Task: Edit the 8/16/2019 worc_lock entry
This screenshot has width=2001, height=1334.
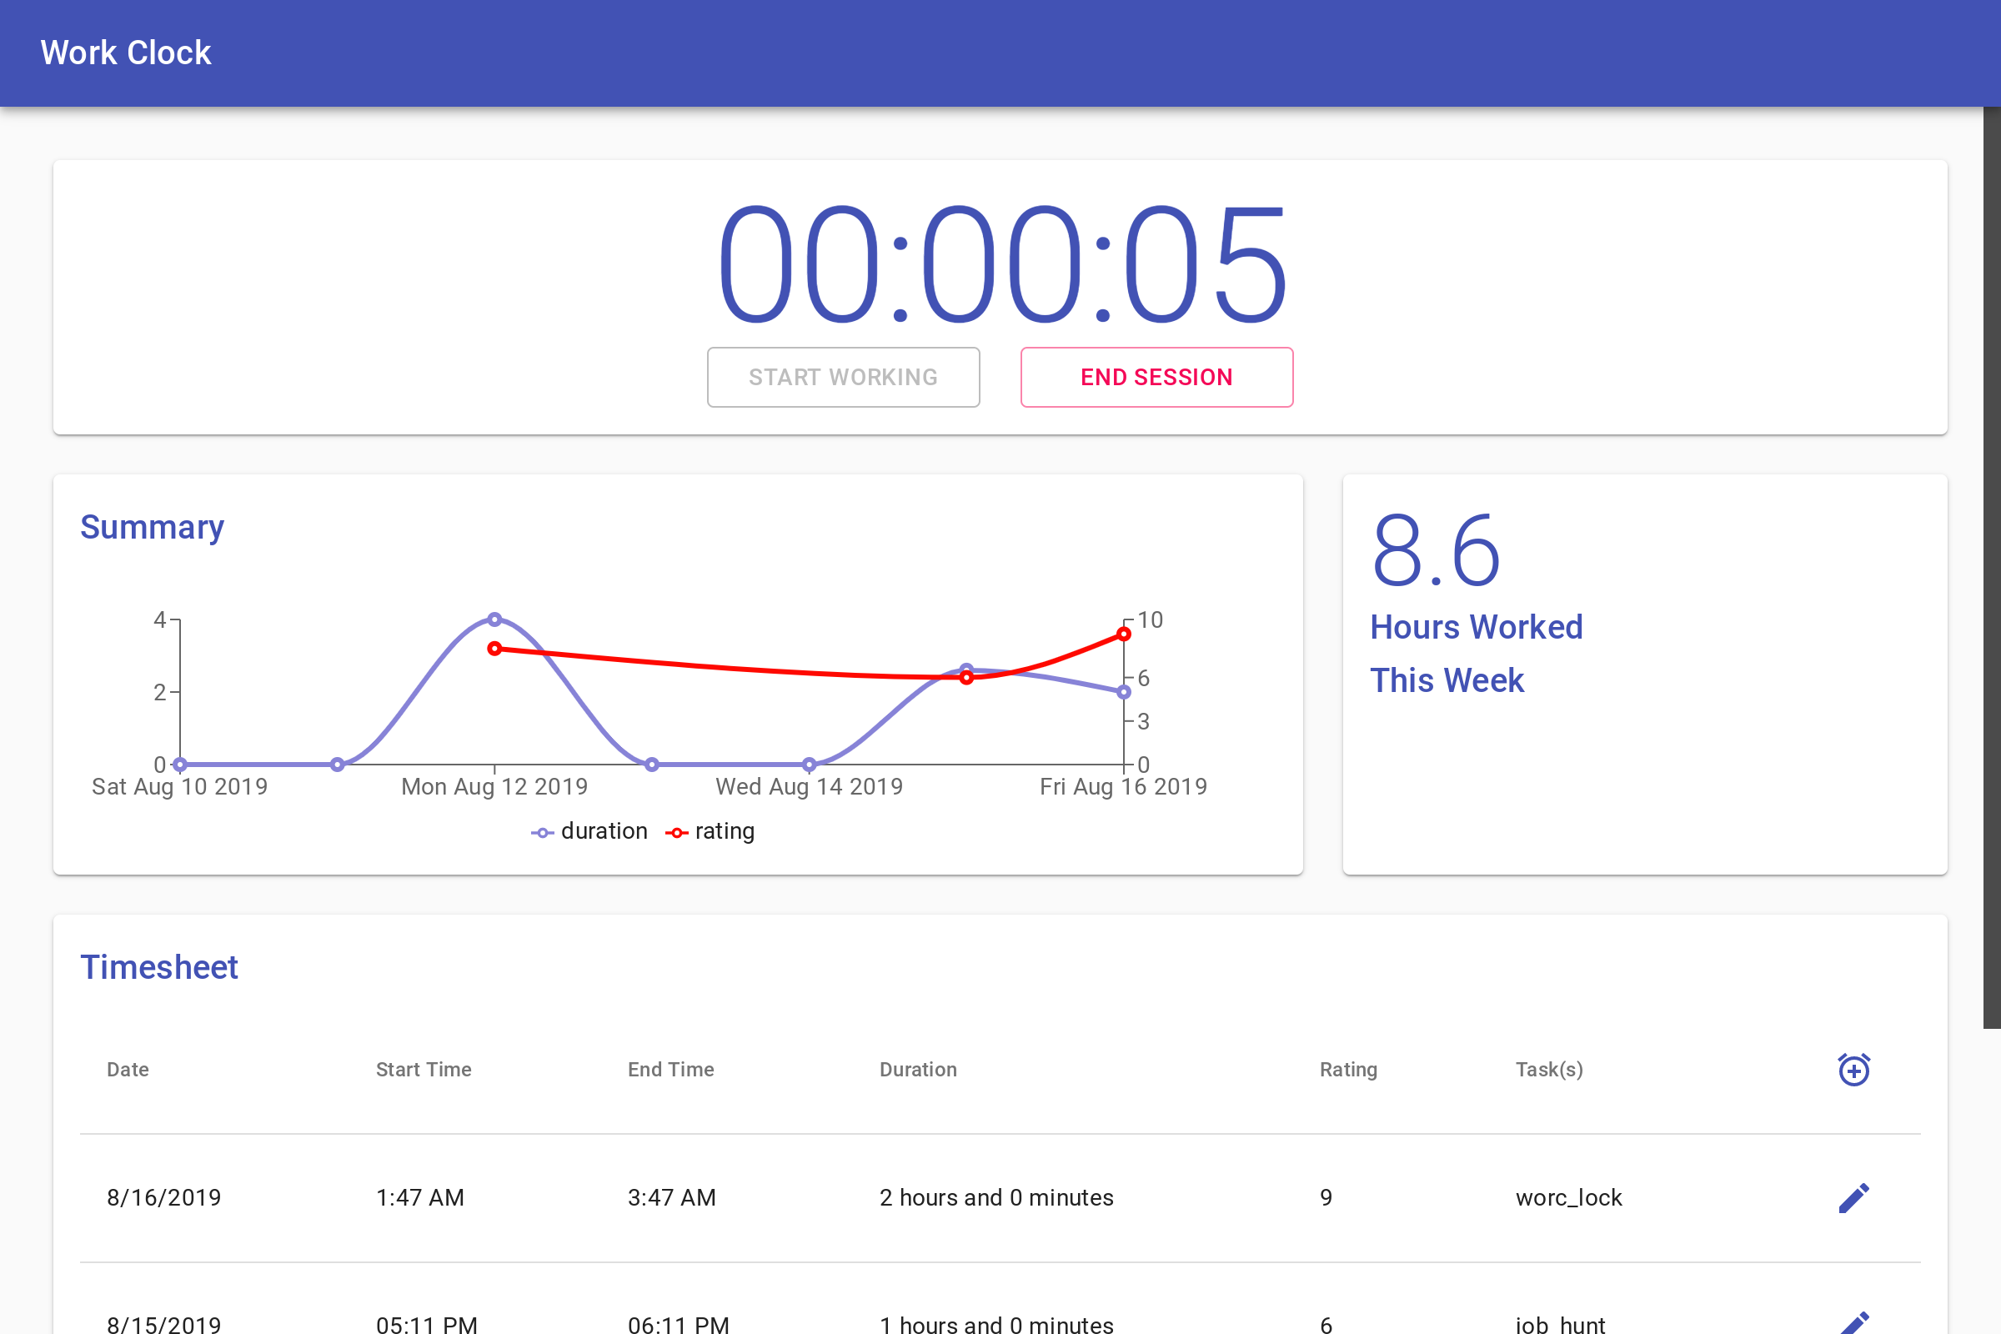Action: click(1853, 1198)
